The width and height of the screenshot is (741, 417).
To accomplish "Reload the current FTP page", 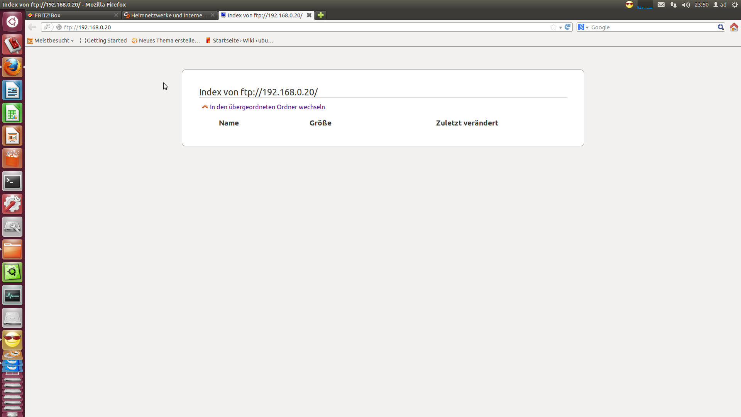I will (x=568, y=27).
